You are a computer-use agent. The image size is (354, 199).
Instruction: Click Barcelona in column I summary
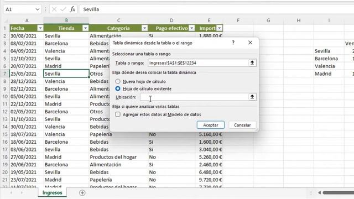coord(329,59)
